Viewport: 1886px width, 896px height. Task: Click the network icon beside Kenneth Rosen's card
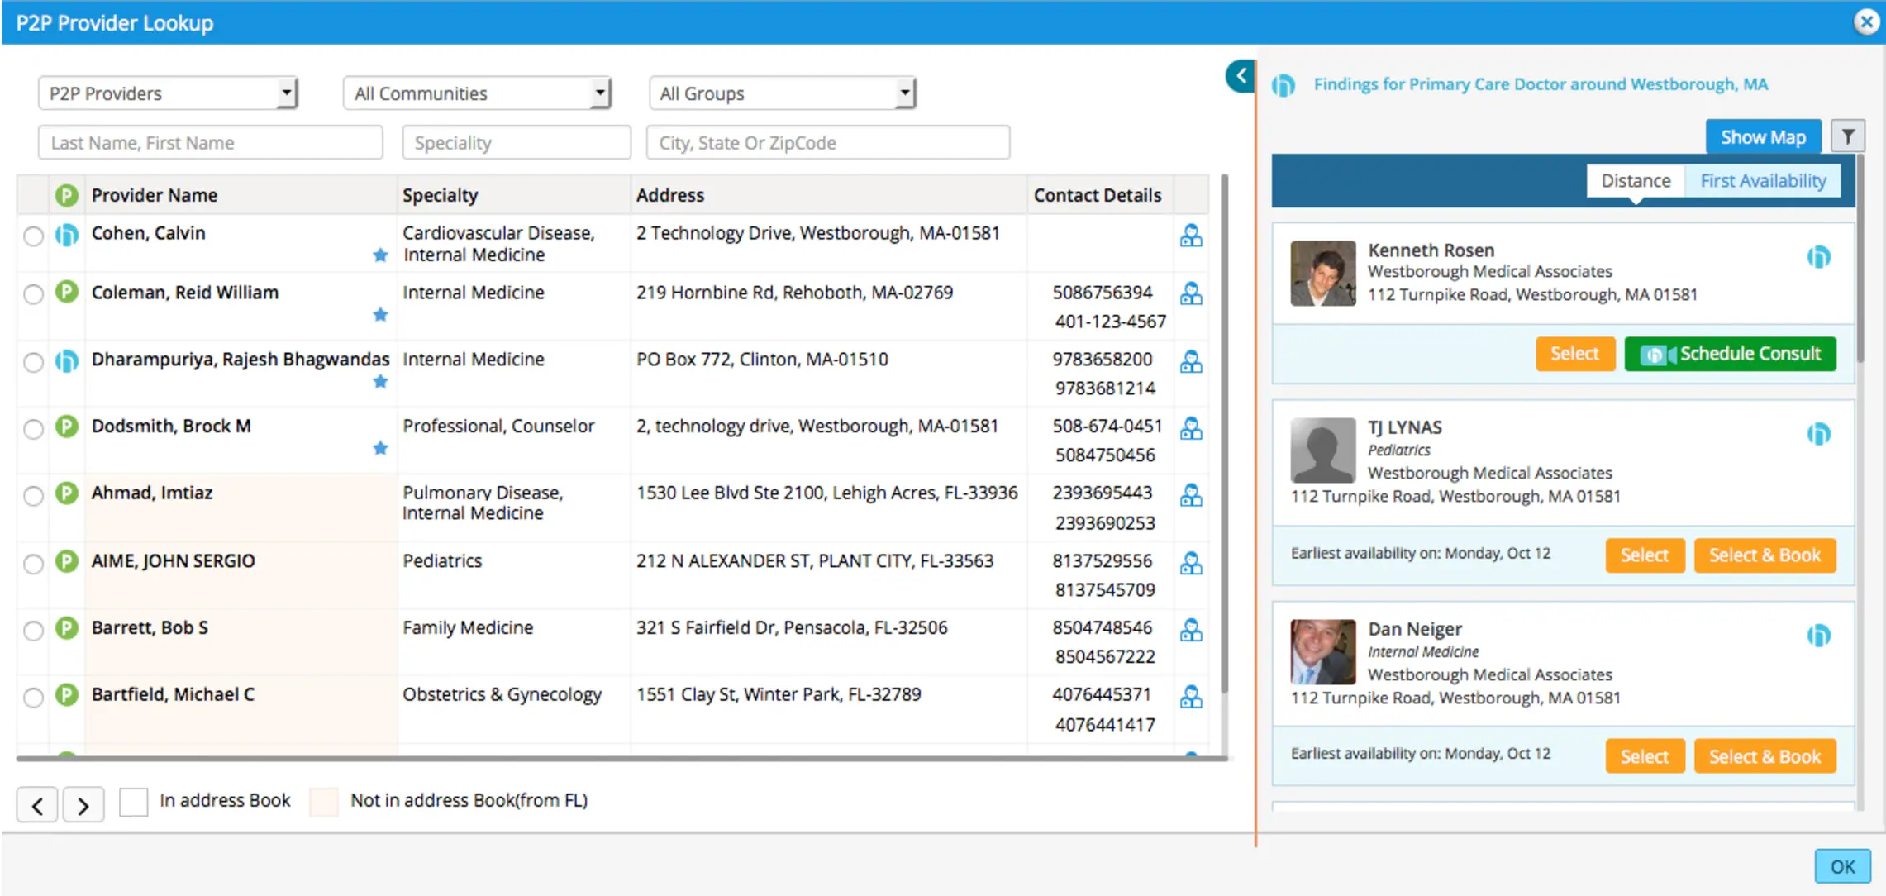point(1819,257)
